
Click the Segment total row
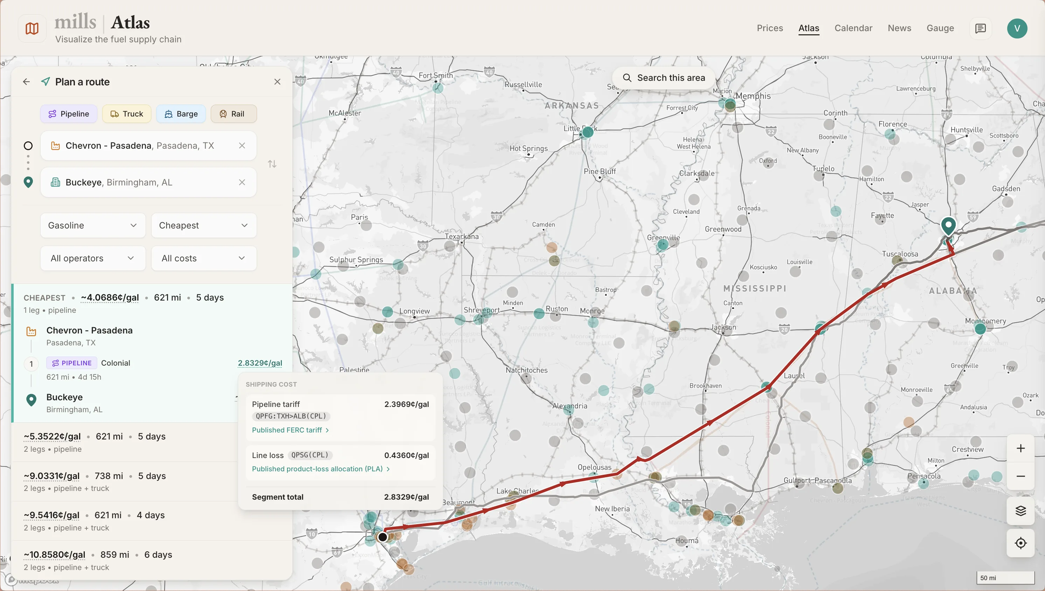click(x=340, y=497)
